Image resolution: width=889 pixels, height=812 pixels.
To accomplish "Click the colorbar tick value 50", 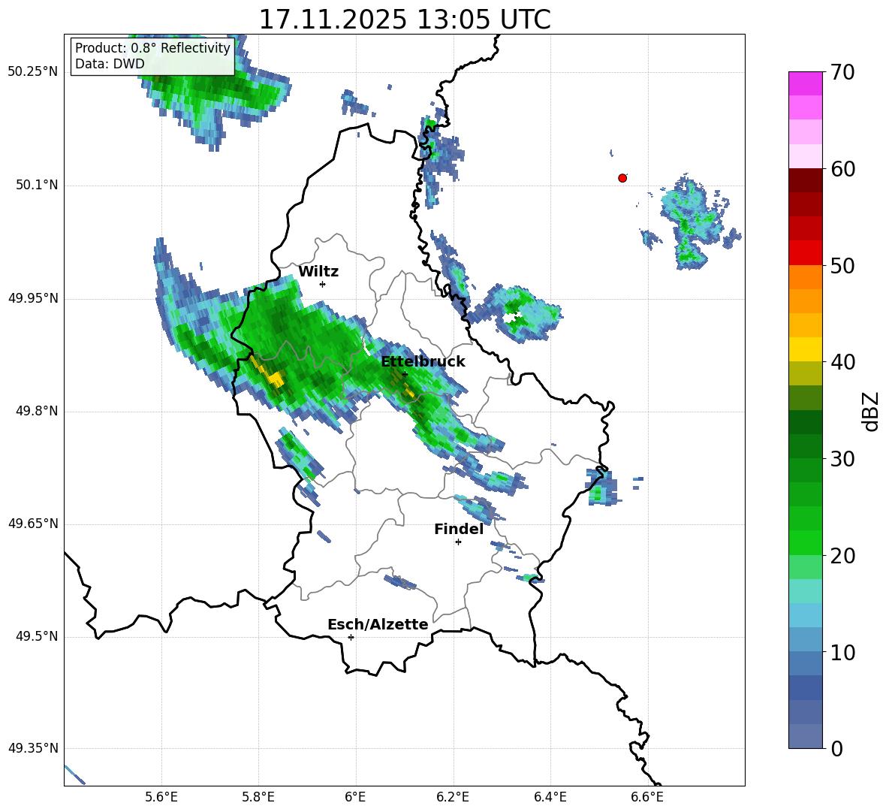I will pos(842,265).
